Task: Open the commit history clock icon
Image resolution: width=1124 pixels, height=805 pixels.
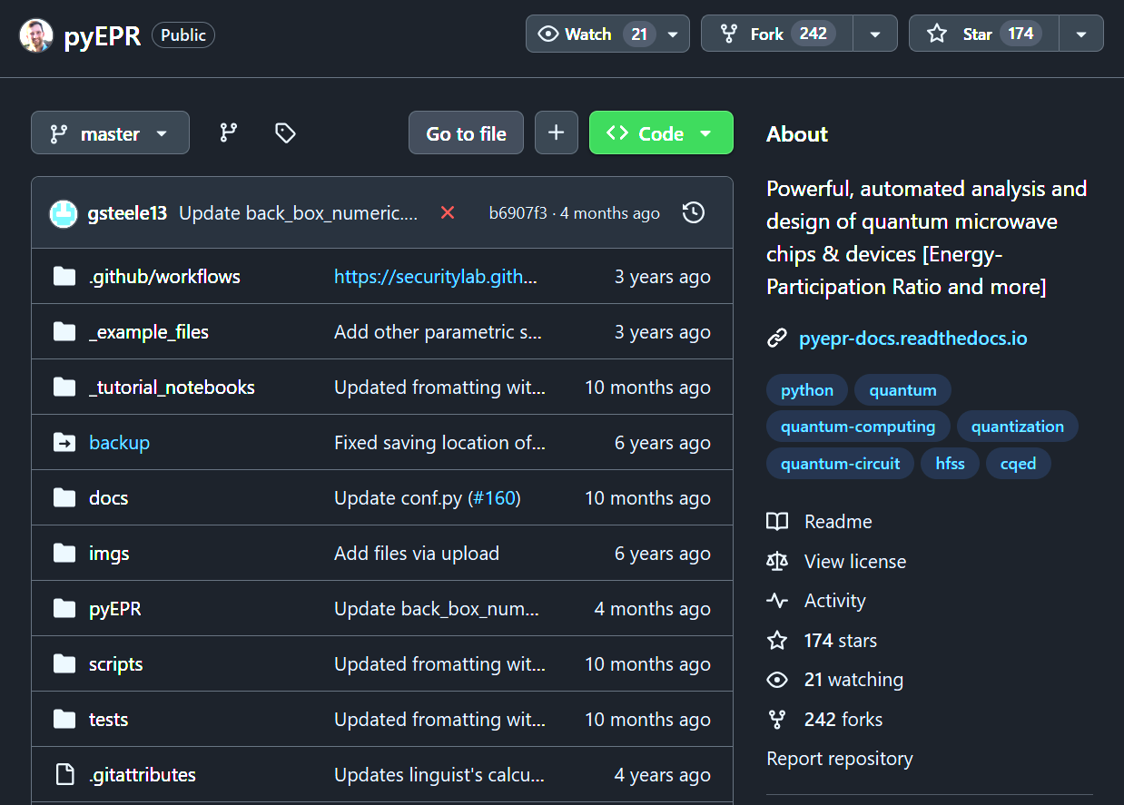Action: click(693, 211)
